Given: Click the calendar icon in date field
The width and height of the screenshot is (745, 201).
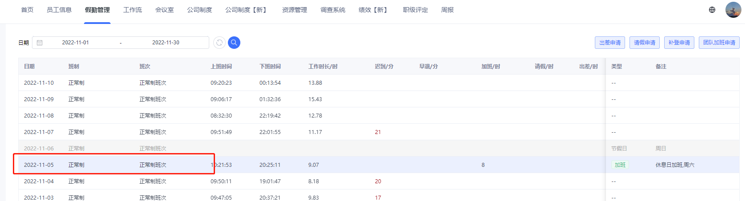Looking at the screenshot, I should [40, 43].
